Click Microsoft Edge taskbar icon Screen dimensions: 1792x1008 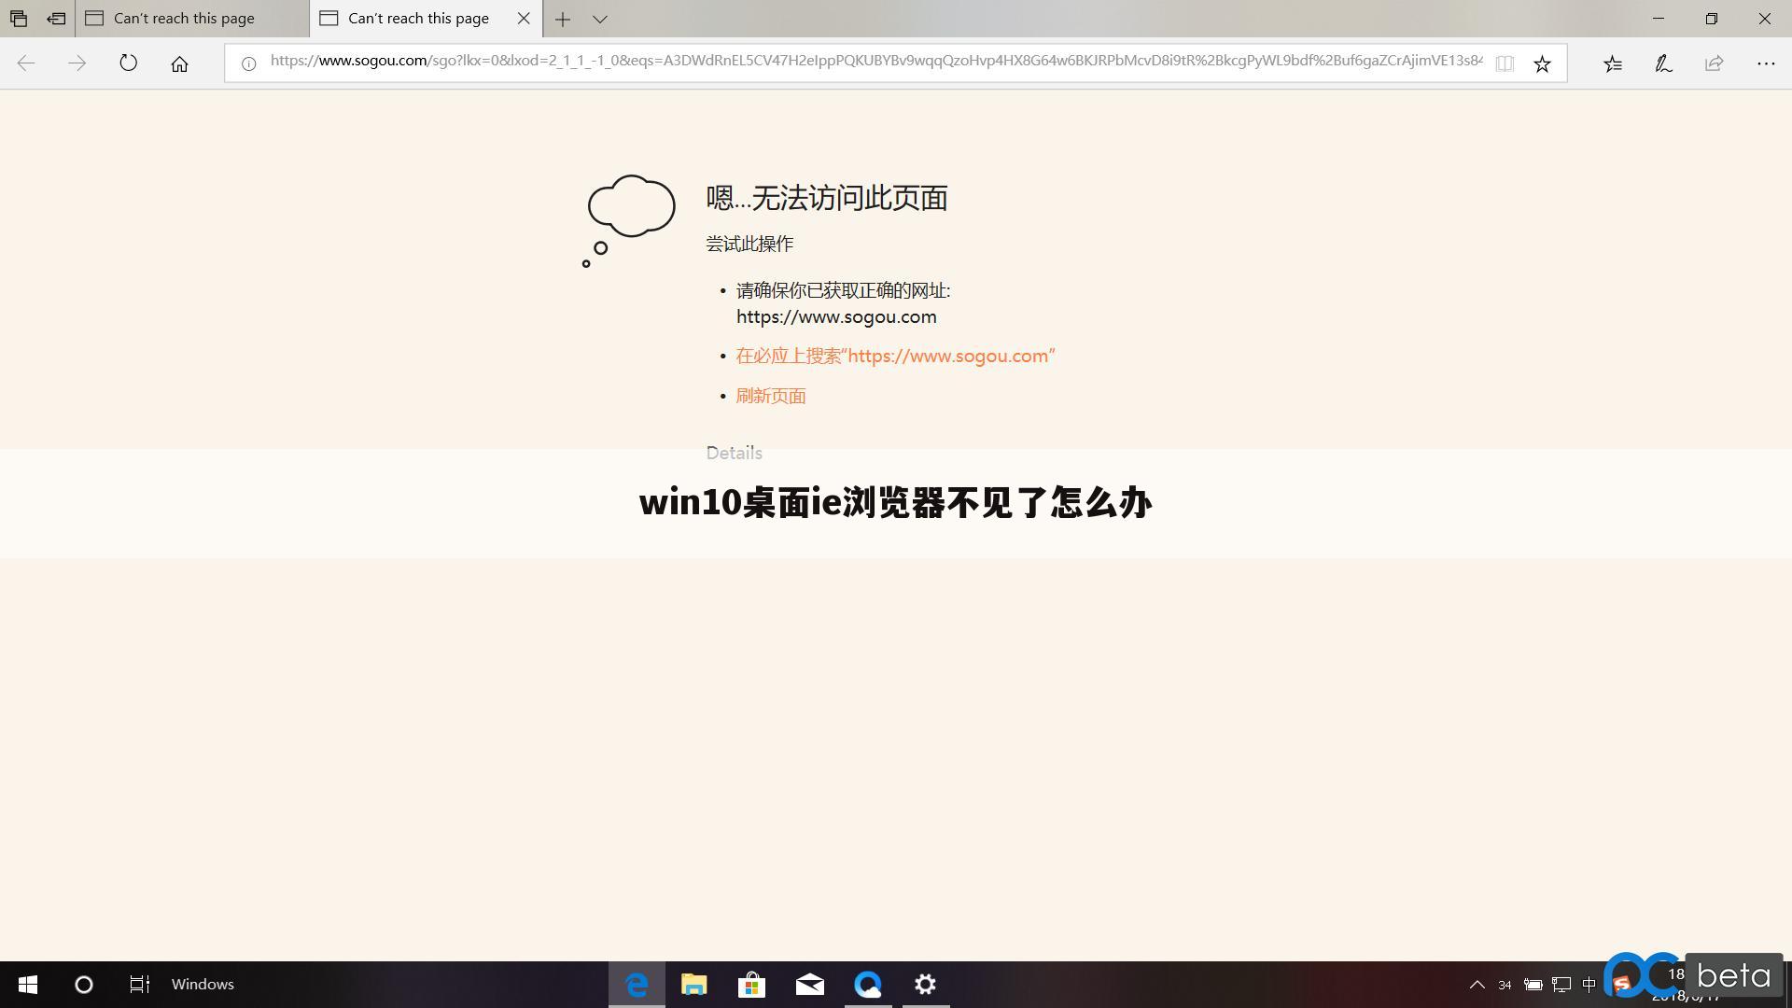[x=637, y=985]
